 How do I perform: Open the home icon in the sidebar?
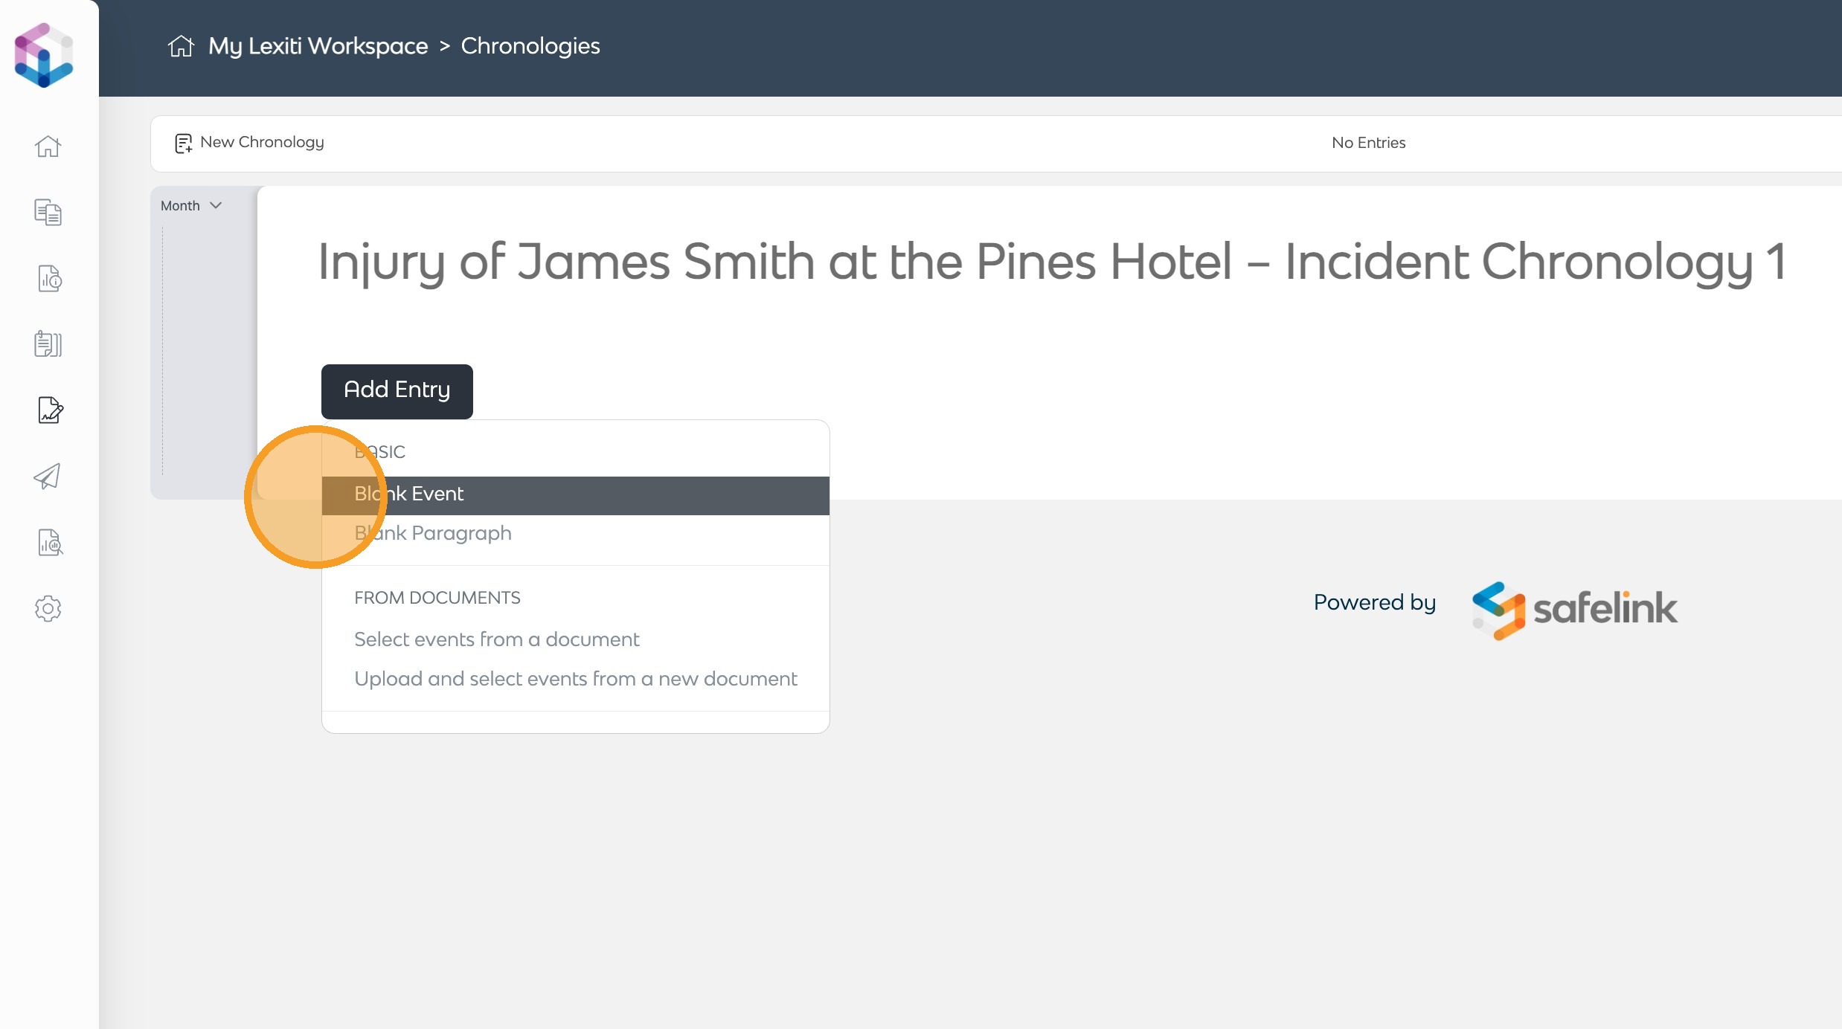(48, 146)
